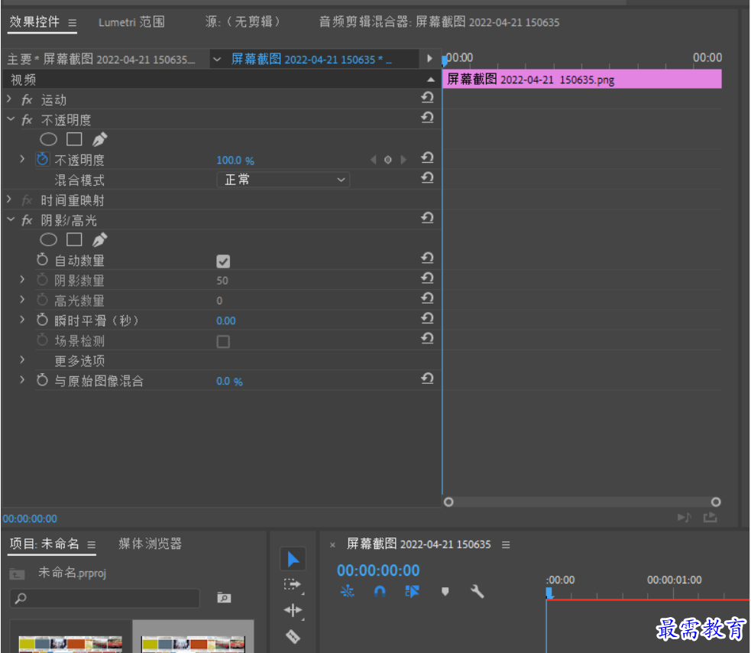This screenshot has height=653, width=751.
Task: Create 4-point polygon mask under 不透明度
Action: pyautogui.click(x=74, y=139)
